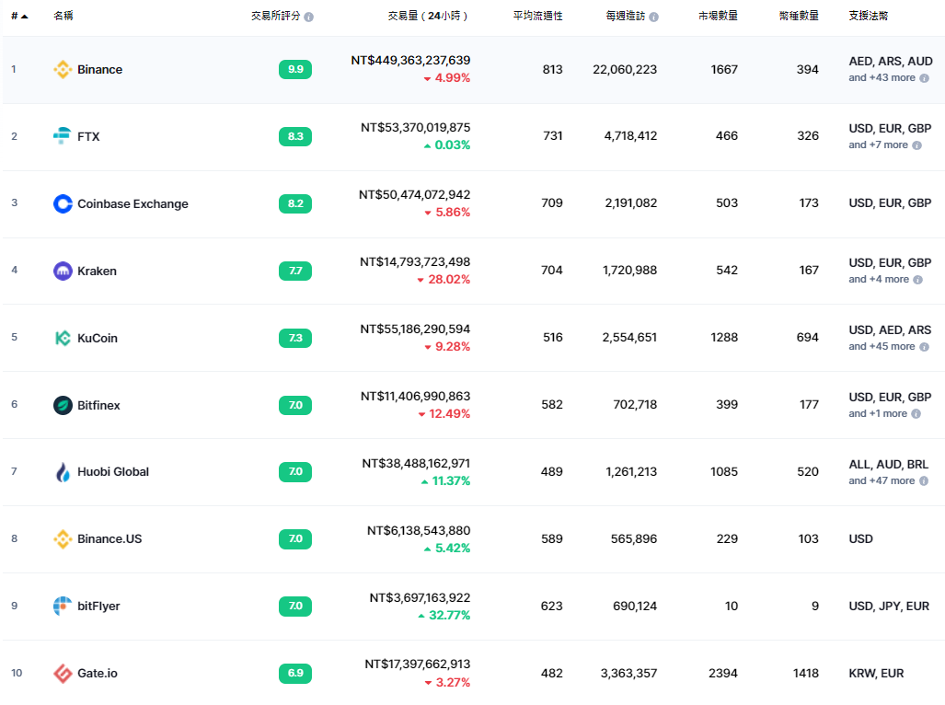Click the info icon beside 每週造訪 header
Viewport: 945px width, 705px height.
(x=651, y=16)
